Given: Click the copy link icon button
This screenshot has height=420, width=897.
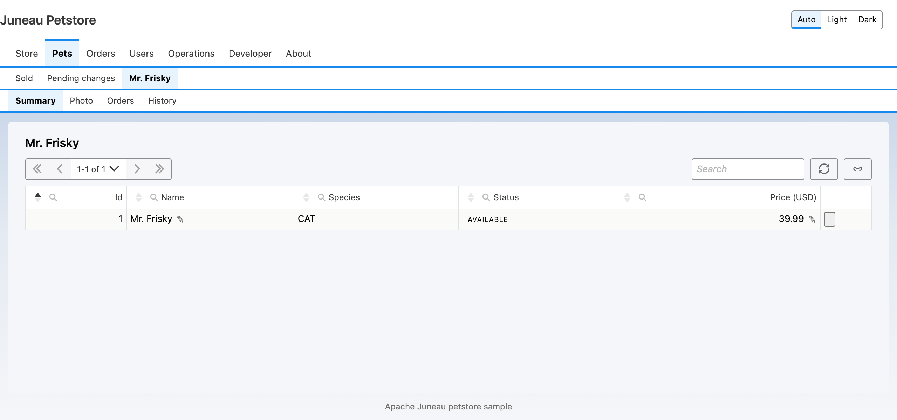Looking at the screenshot, I should [857, 169].
